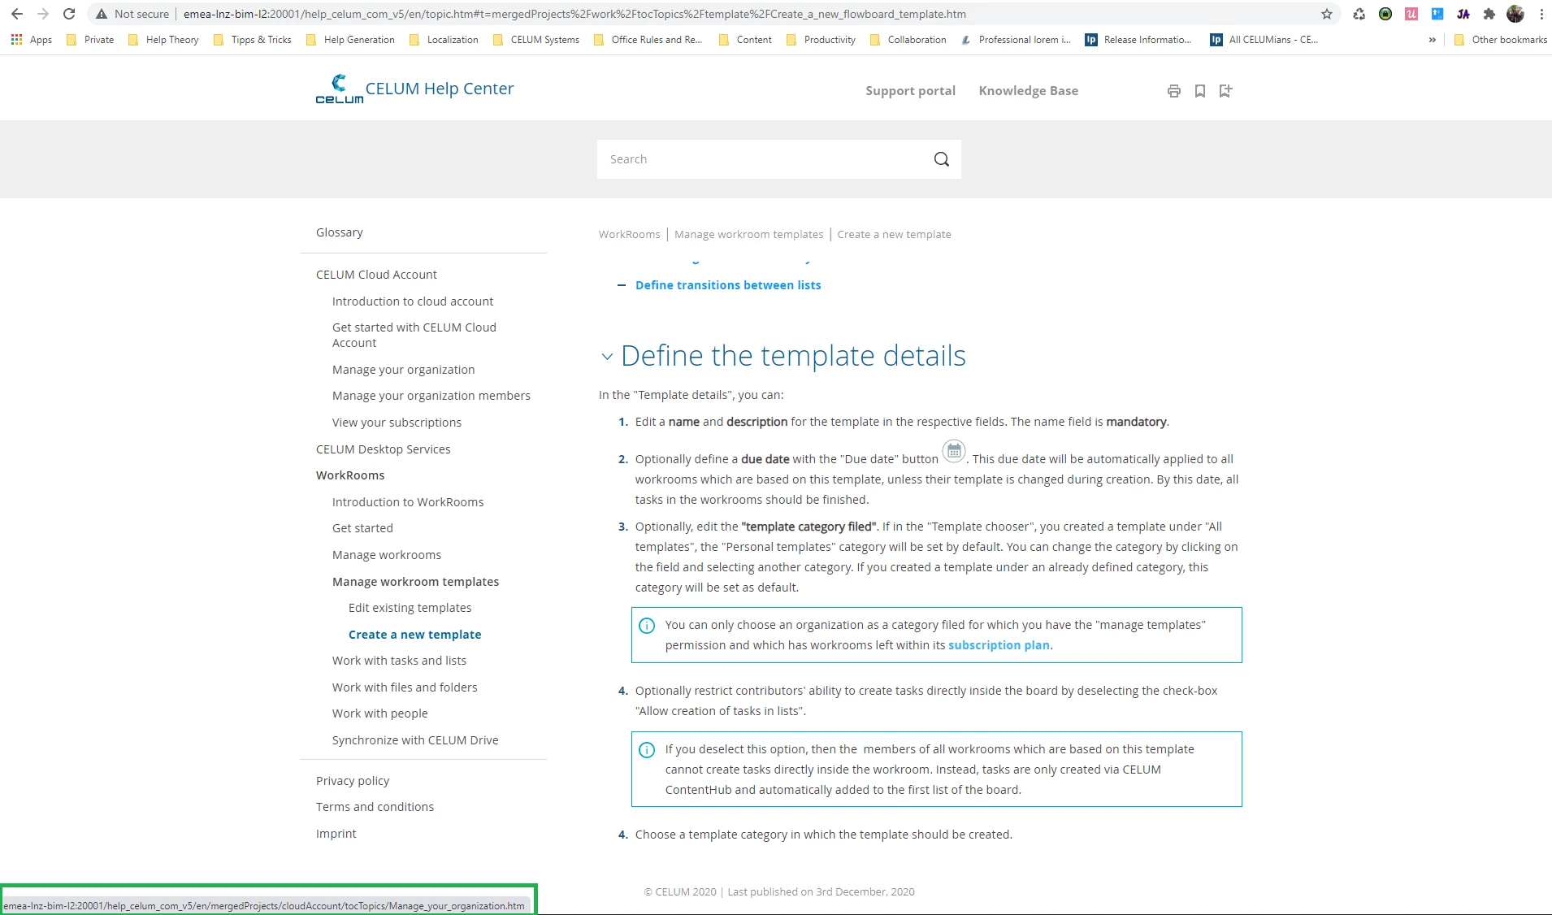Click the browser forward arrow

point(43,14)
